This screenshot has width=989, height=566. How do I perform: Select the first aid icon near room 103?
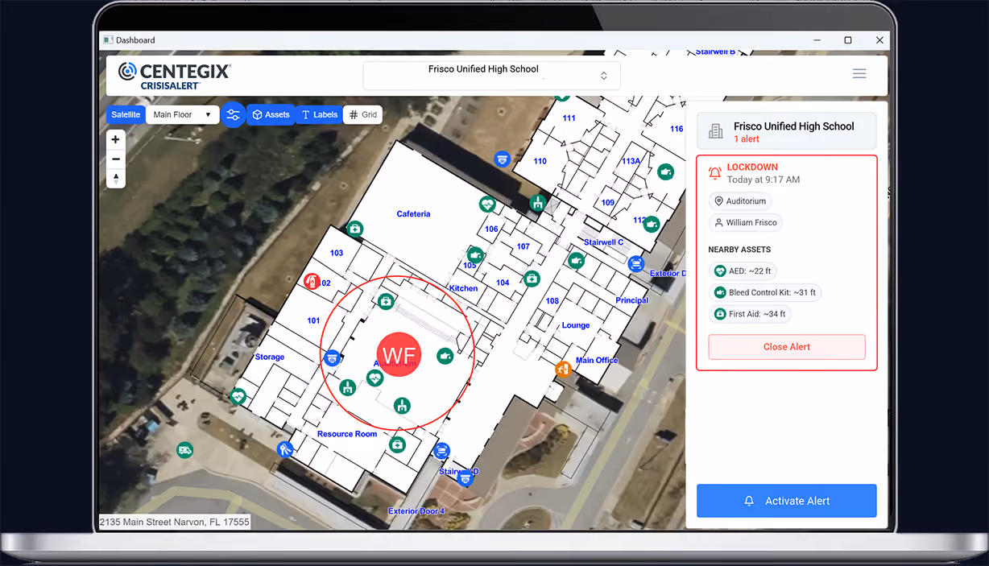(x=354, y=229)
